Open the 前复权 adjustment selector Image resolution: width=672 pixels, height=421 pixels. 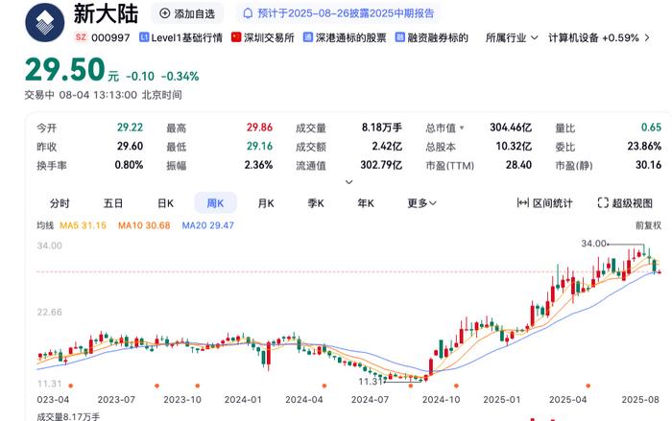tap(648, 225)
